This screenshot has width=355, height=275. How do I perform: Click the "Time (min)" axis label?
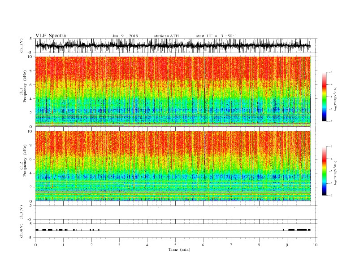click(179, 249)
